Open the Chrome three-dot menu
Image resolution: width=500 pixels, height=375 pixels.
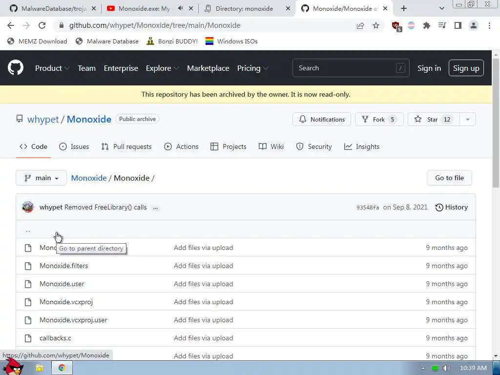[x=489, y=25]
